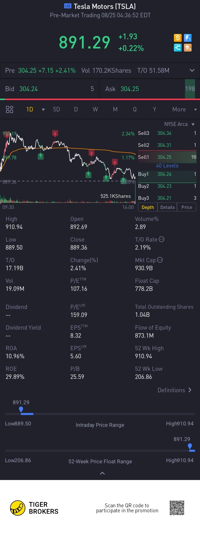This screenshot has height=536, width=200.
Task: Select the W weekly chart tab
Action: (x=95, y=109)
